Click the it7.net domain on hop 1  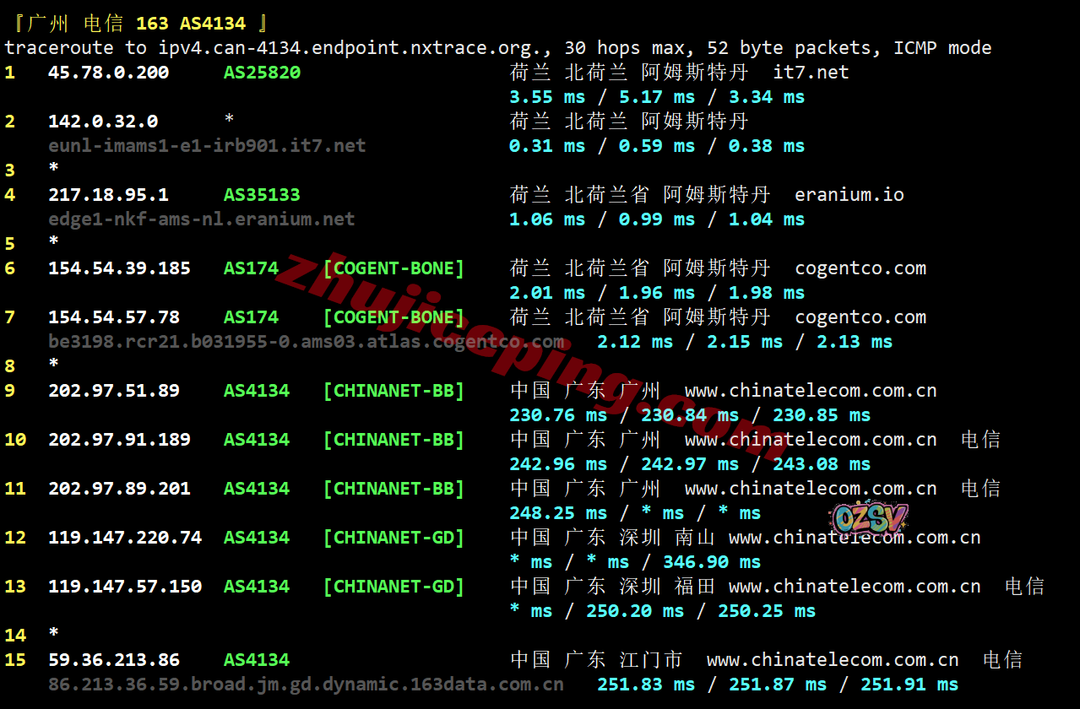(x=811, y=73)
